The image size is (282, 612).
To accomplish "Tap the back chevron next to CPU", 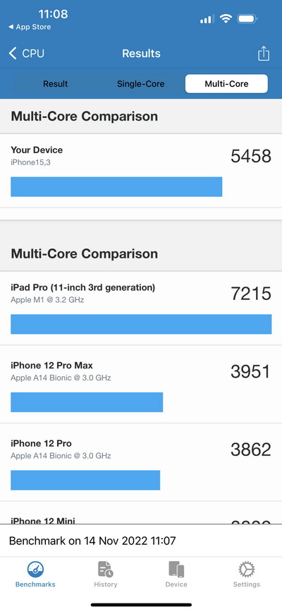I will point(13,54).
